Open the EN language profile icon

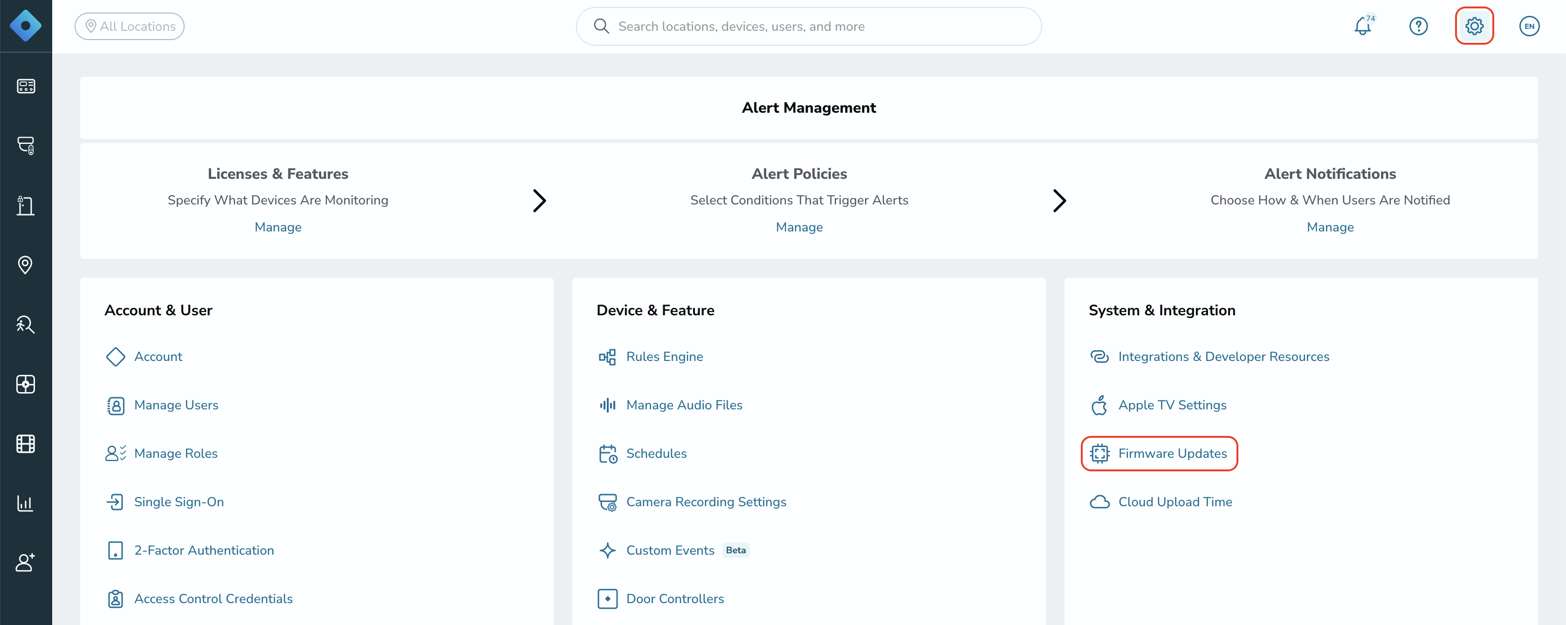pos(1529,26)
